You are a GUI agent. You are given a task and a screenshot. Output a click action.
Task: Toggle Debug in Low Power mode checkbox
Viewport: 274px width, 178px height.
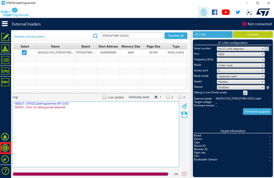click(245, 93)
